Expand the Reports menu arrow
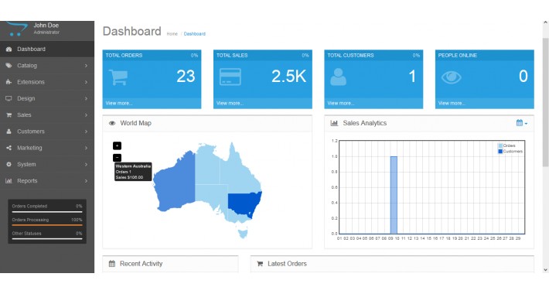 point(86,181)
